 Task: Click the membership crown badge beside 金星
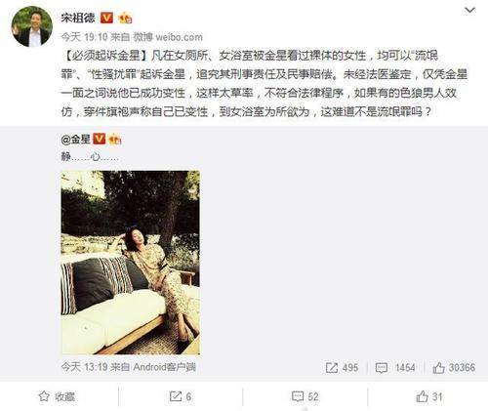pyautogui.click(x=115, y=140)
